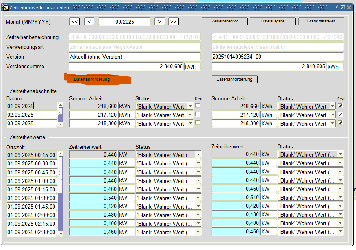Click the application icon in title bar
Screen dimensions: 356x250
[x=6, y=7]
